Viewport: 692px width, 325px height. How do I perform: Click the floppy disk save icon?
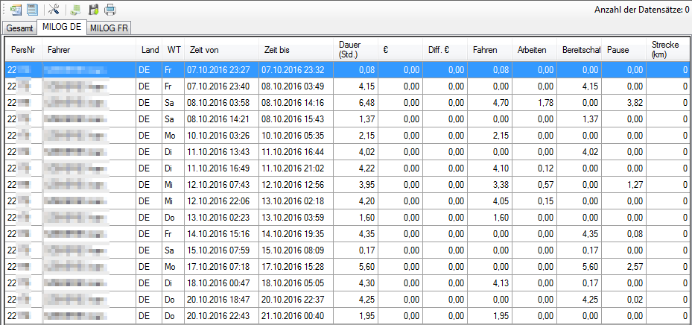click(93, 9)
